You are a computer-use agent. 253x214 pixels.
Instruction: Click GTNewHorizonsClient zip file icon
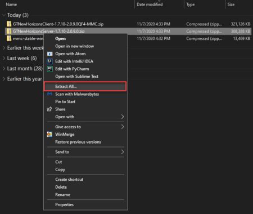[x=9, y=24]
